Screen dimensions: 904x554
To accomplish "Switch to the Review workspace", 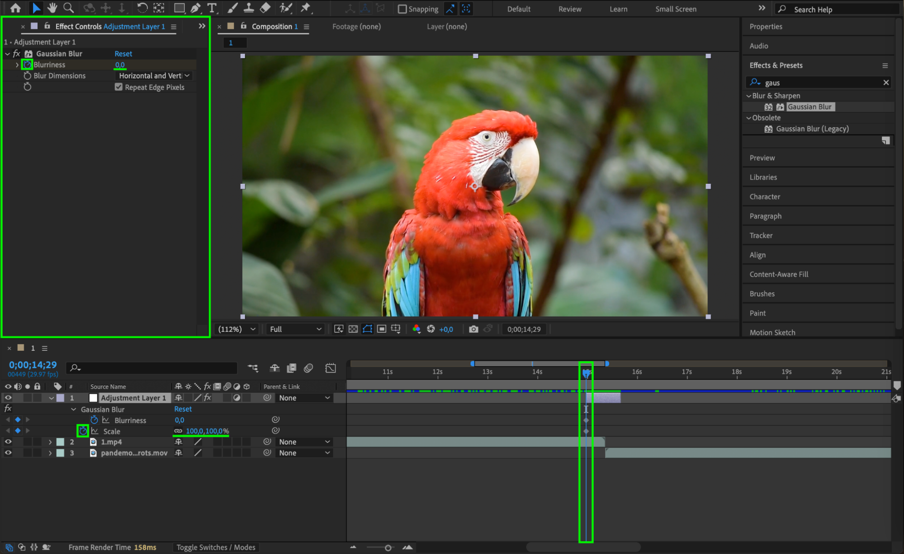I will pos(569,9).
